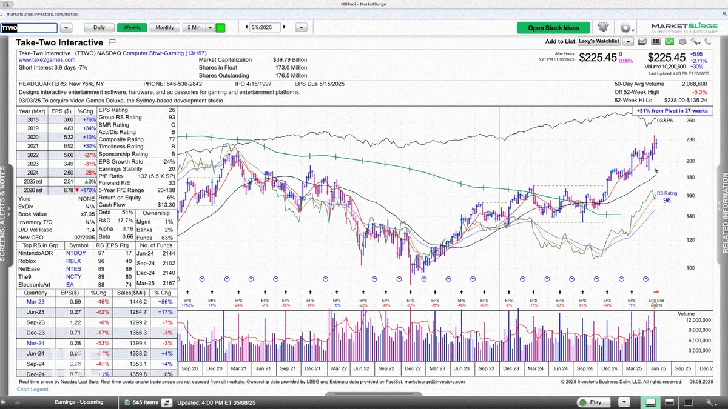Open the Related Information side panel
Image resolution: width=728 pixels, height=409 pixels.
click(724, 213)
